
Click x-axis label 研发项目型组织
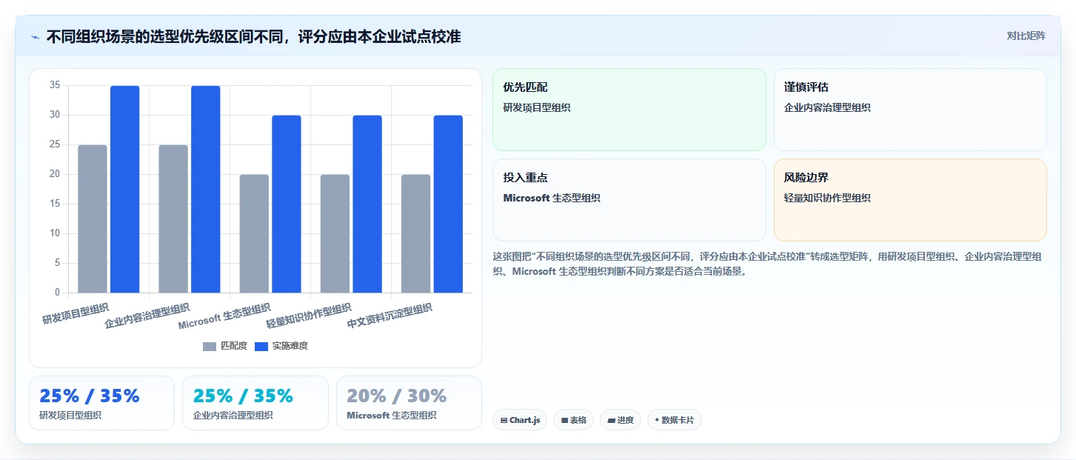(76, 314)
